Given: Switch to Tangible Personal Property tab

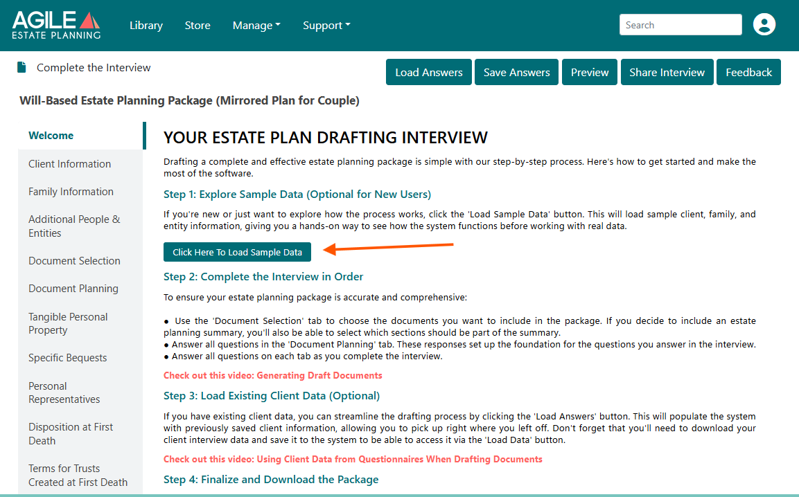Looking at the screenshot, I should pos(80,323).
